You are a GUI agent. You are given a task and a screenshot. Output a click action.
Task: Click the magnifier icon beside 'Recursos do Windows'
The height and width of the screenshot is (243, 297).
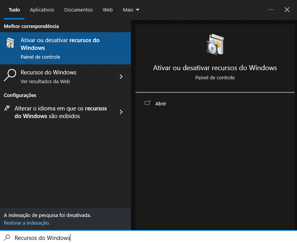(x=10, y=75)
